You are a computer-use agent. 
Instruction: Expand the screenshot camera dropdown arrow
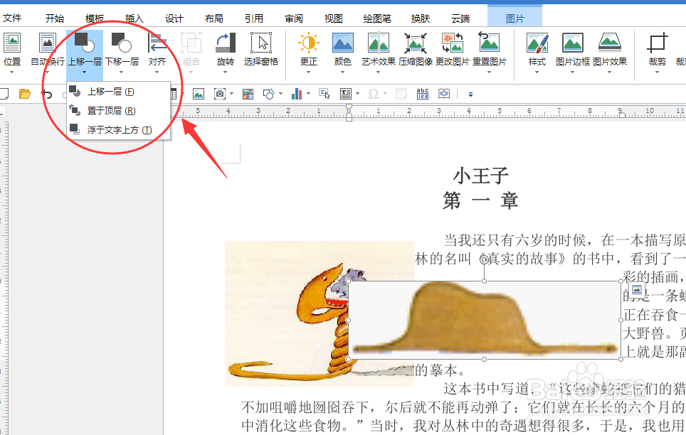232,94
